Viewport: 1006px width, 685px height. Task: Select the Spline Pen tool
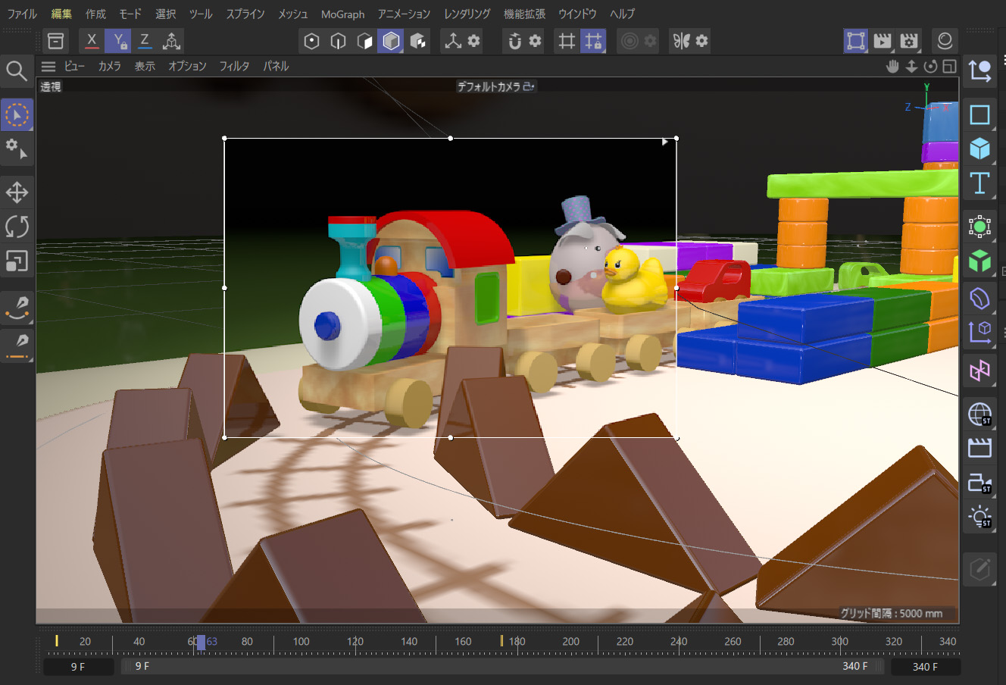[x=17, y=307]
